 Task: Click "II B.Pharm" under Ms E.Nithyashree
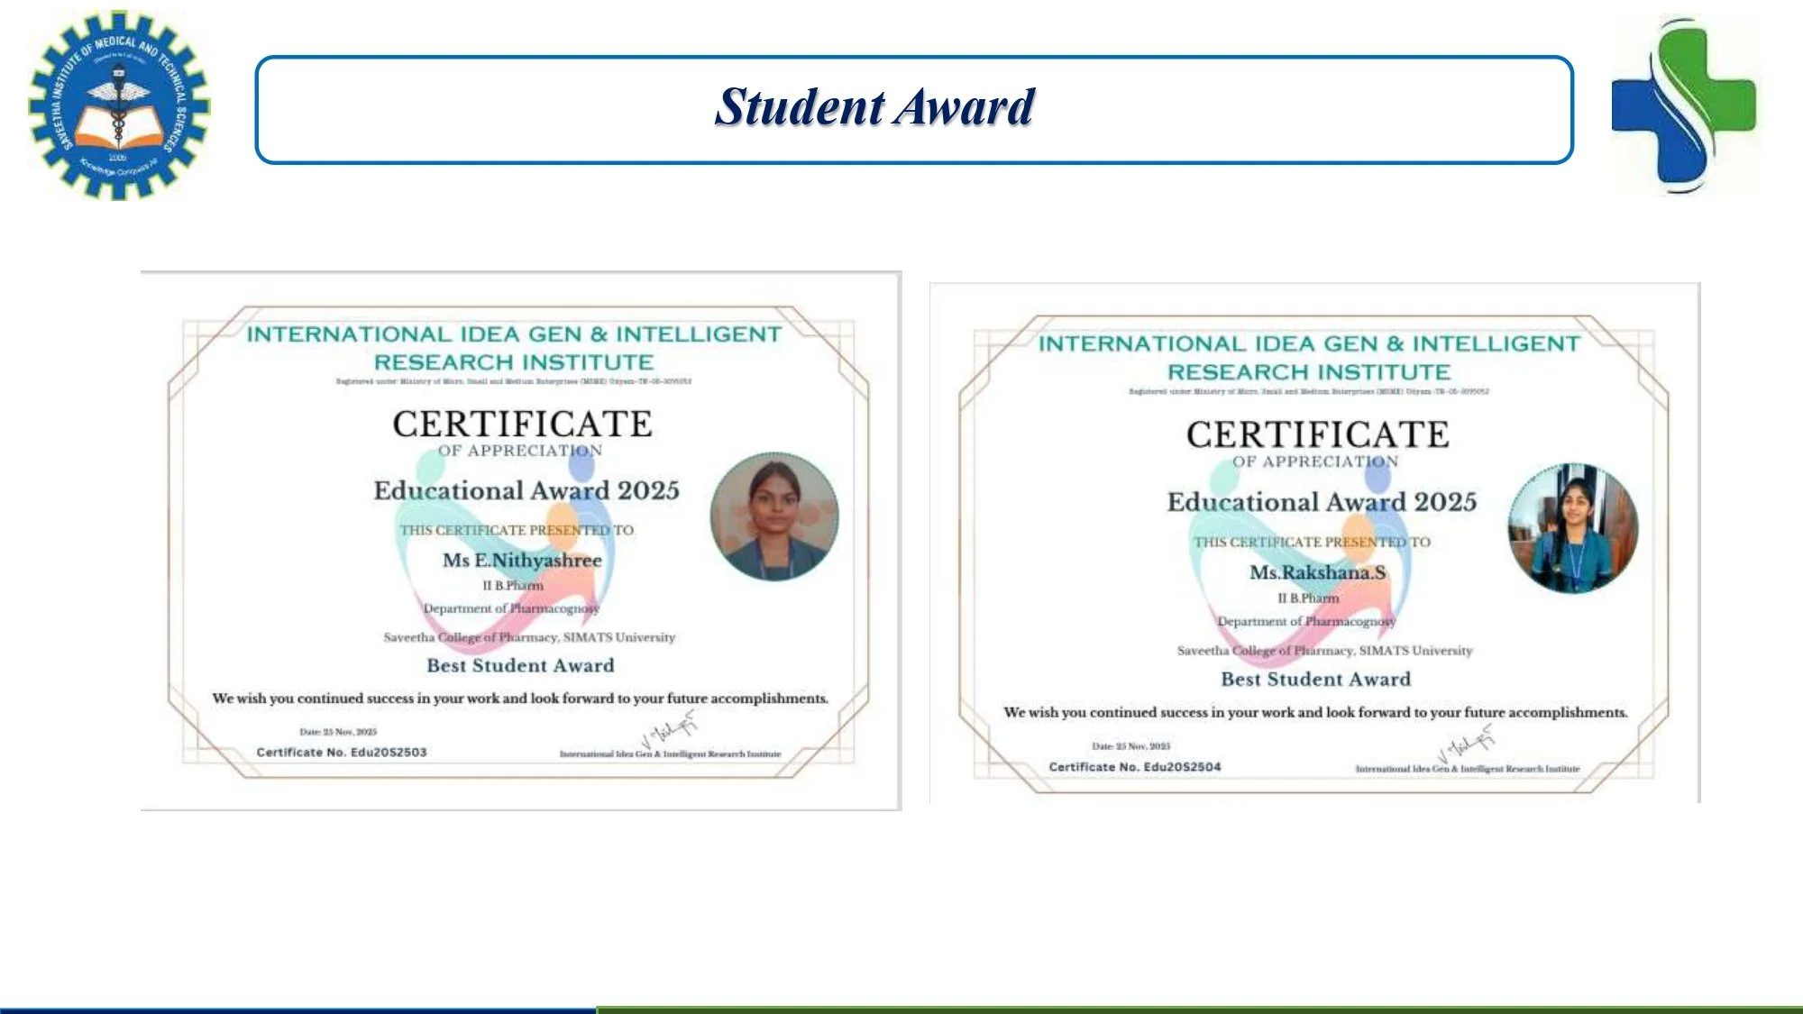pyautogui.click(x=513, y=586)
